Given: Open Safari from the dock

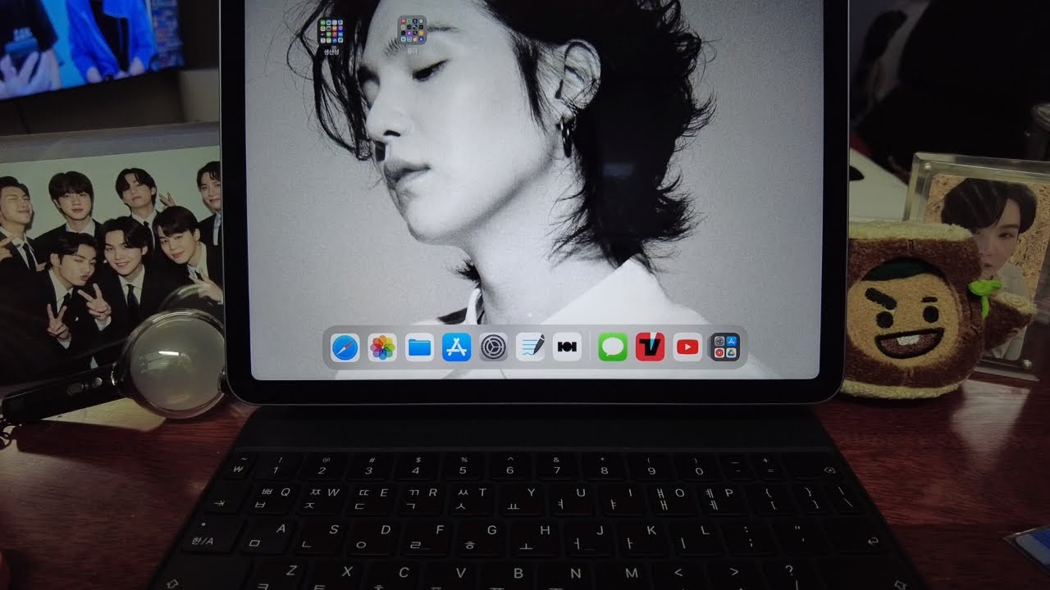Looking at the screenshot, I should point(345,347).
